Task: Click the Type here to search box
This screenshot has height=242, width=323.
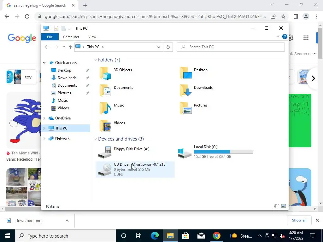Action: coord(66,236)
